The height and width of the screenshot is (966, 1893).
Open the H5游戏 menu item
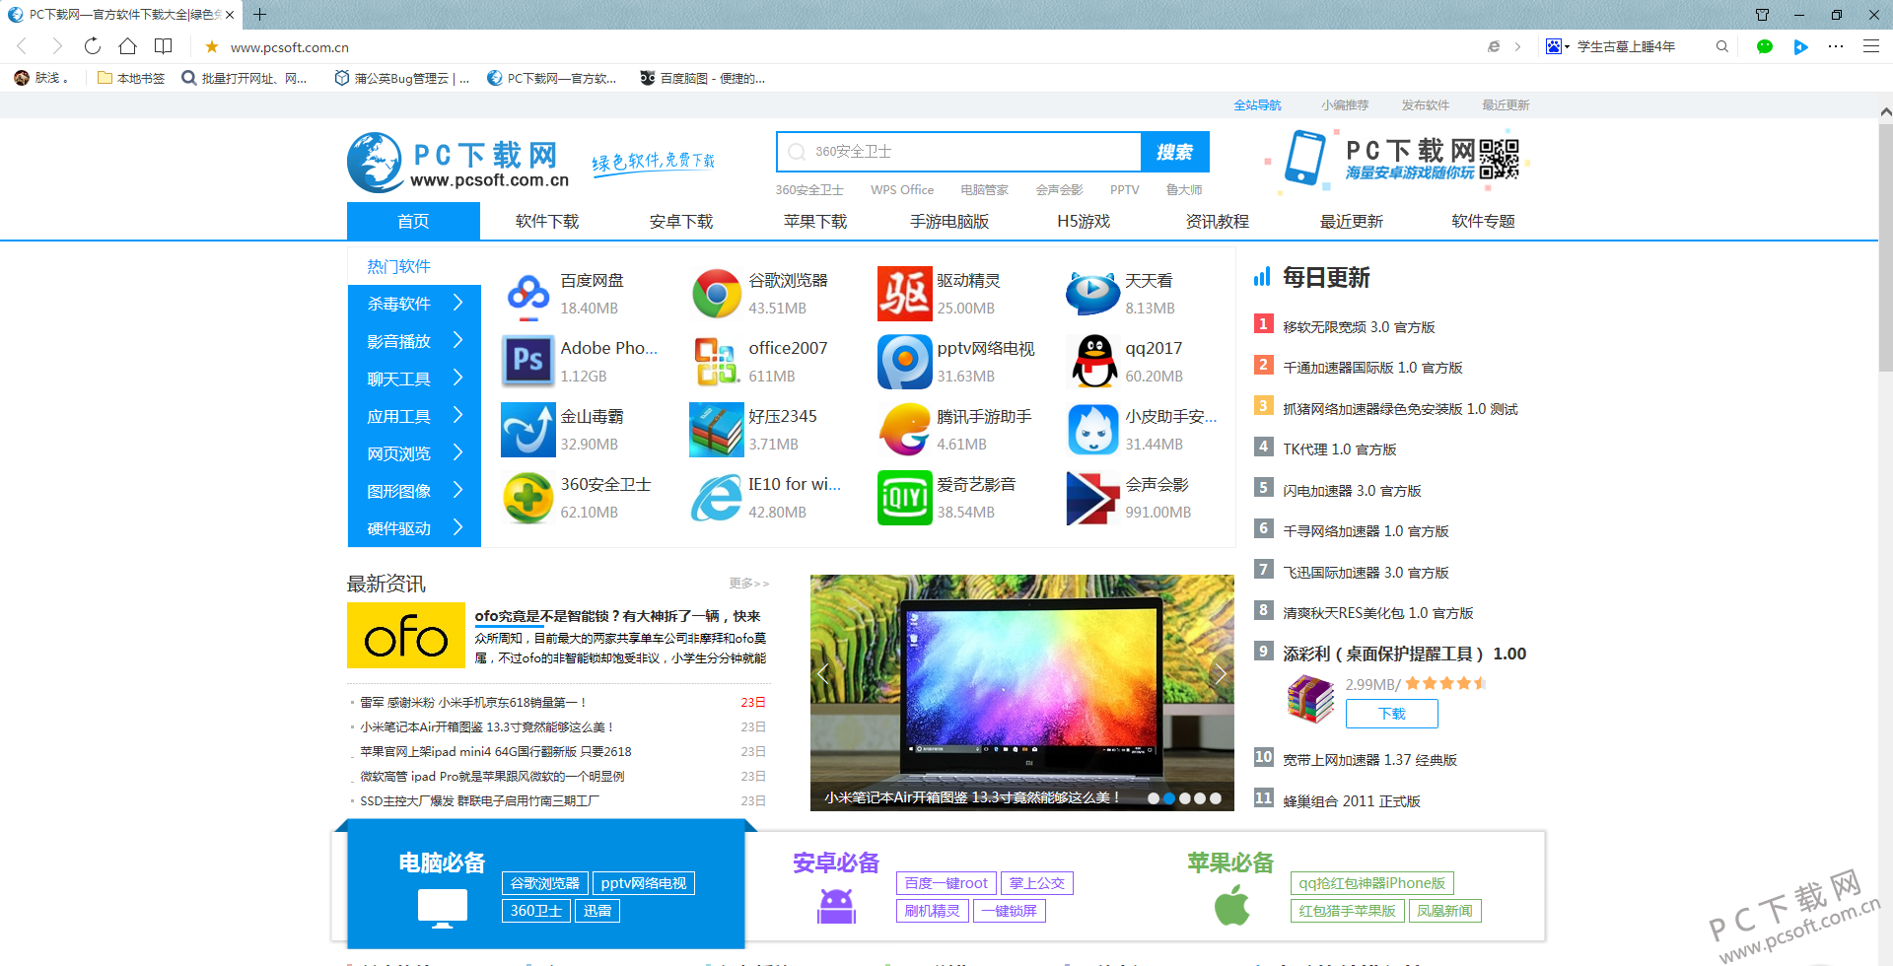pos(1083,221)
